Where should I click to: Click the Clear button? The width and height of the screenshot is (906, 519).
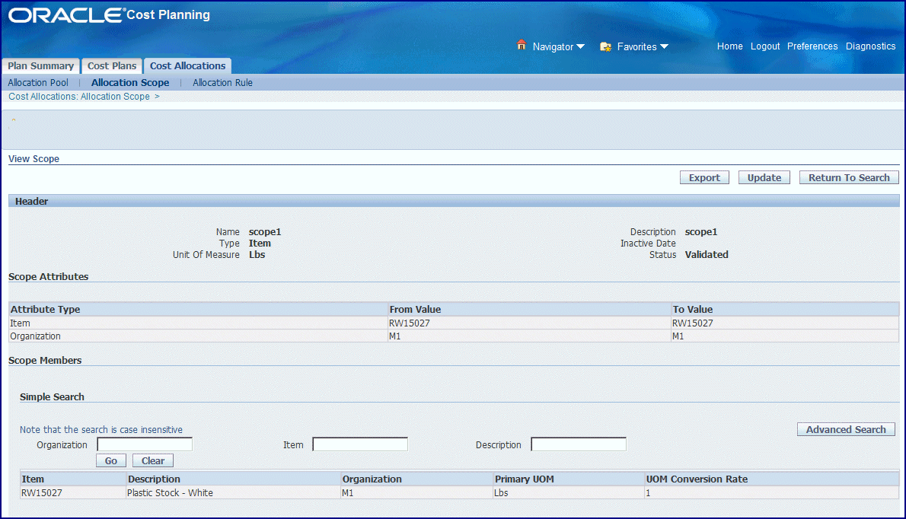153,460
